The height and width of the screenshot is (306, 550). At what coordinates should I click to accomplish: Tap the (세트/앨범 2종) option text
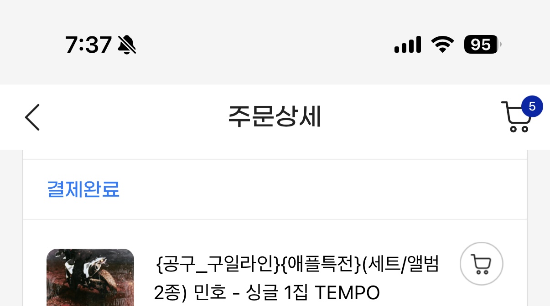[296, 278]
